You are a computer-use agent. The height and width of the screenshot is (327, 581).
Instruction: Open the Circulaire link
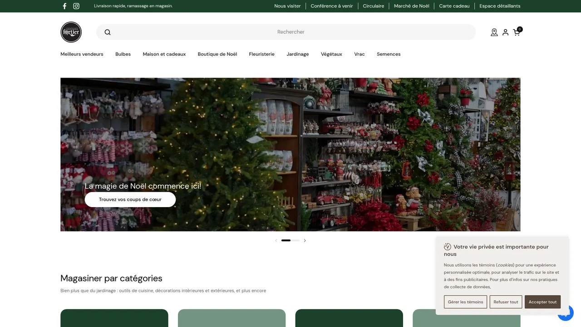pos(374,6)
